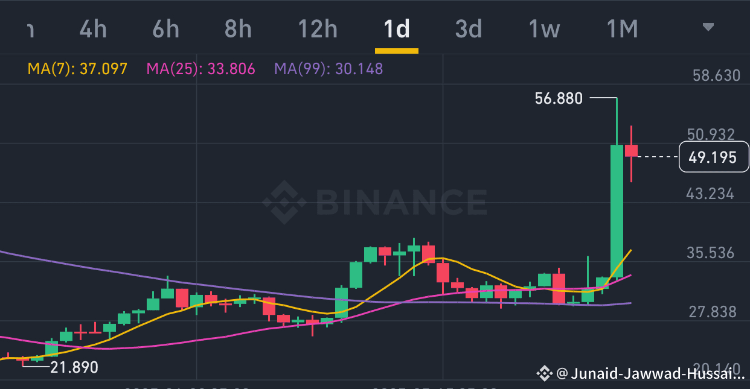Click the latest red candle
Image resolution: width=750 pixels, height=389 pixels.
[632, 151]
